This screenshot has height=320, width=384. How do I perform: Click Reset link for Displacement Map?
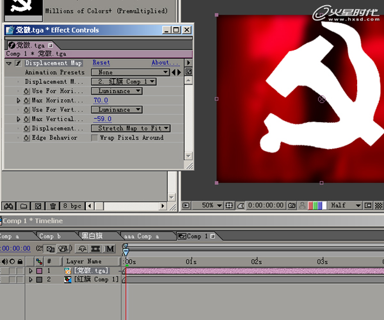[x=101, y=63]
